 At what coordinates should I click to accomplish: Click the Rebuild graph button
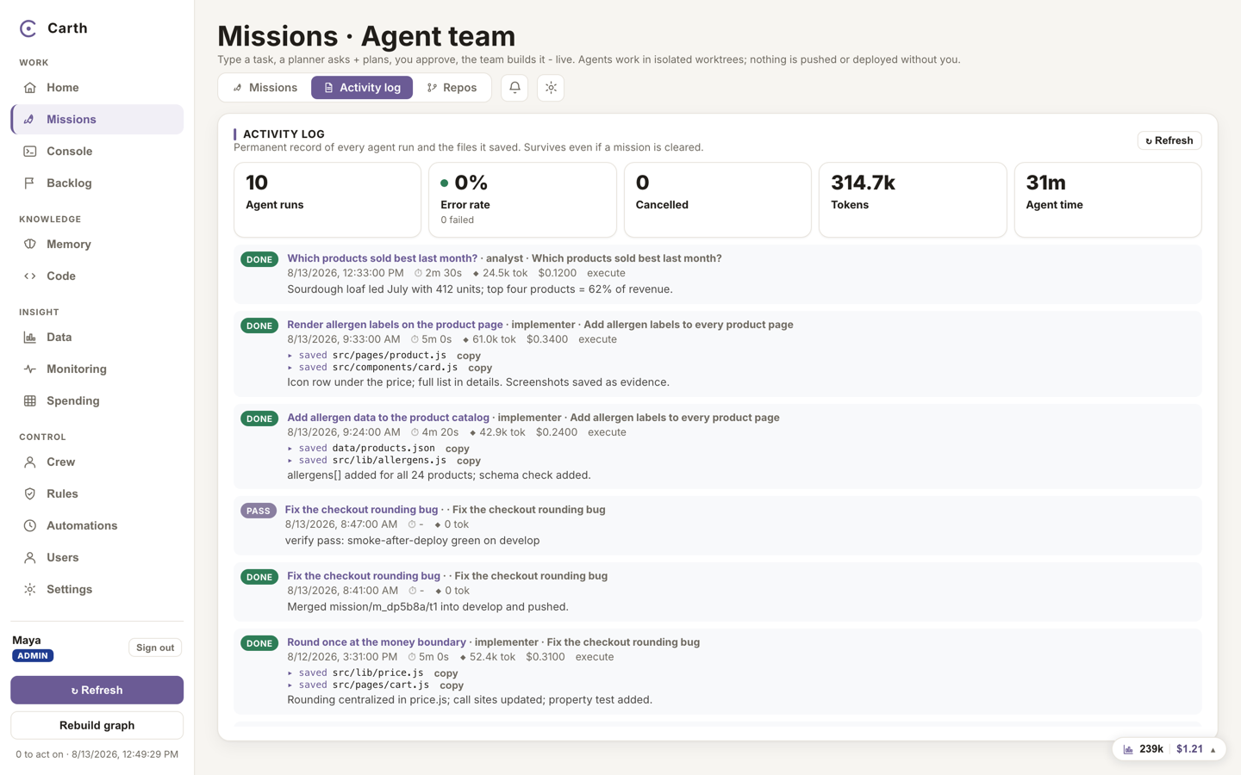(x=97, y=726)
